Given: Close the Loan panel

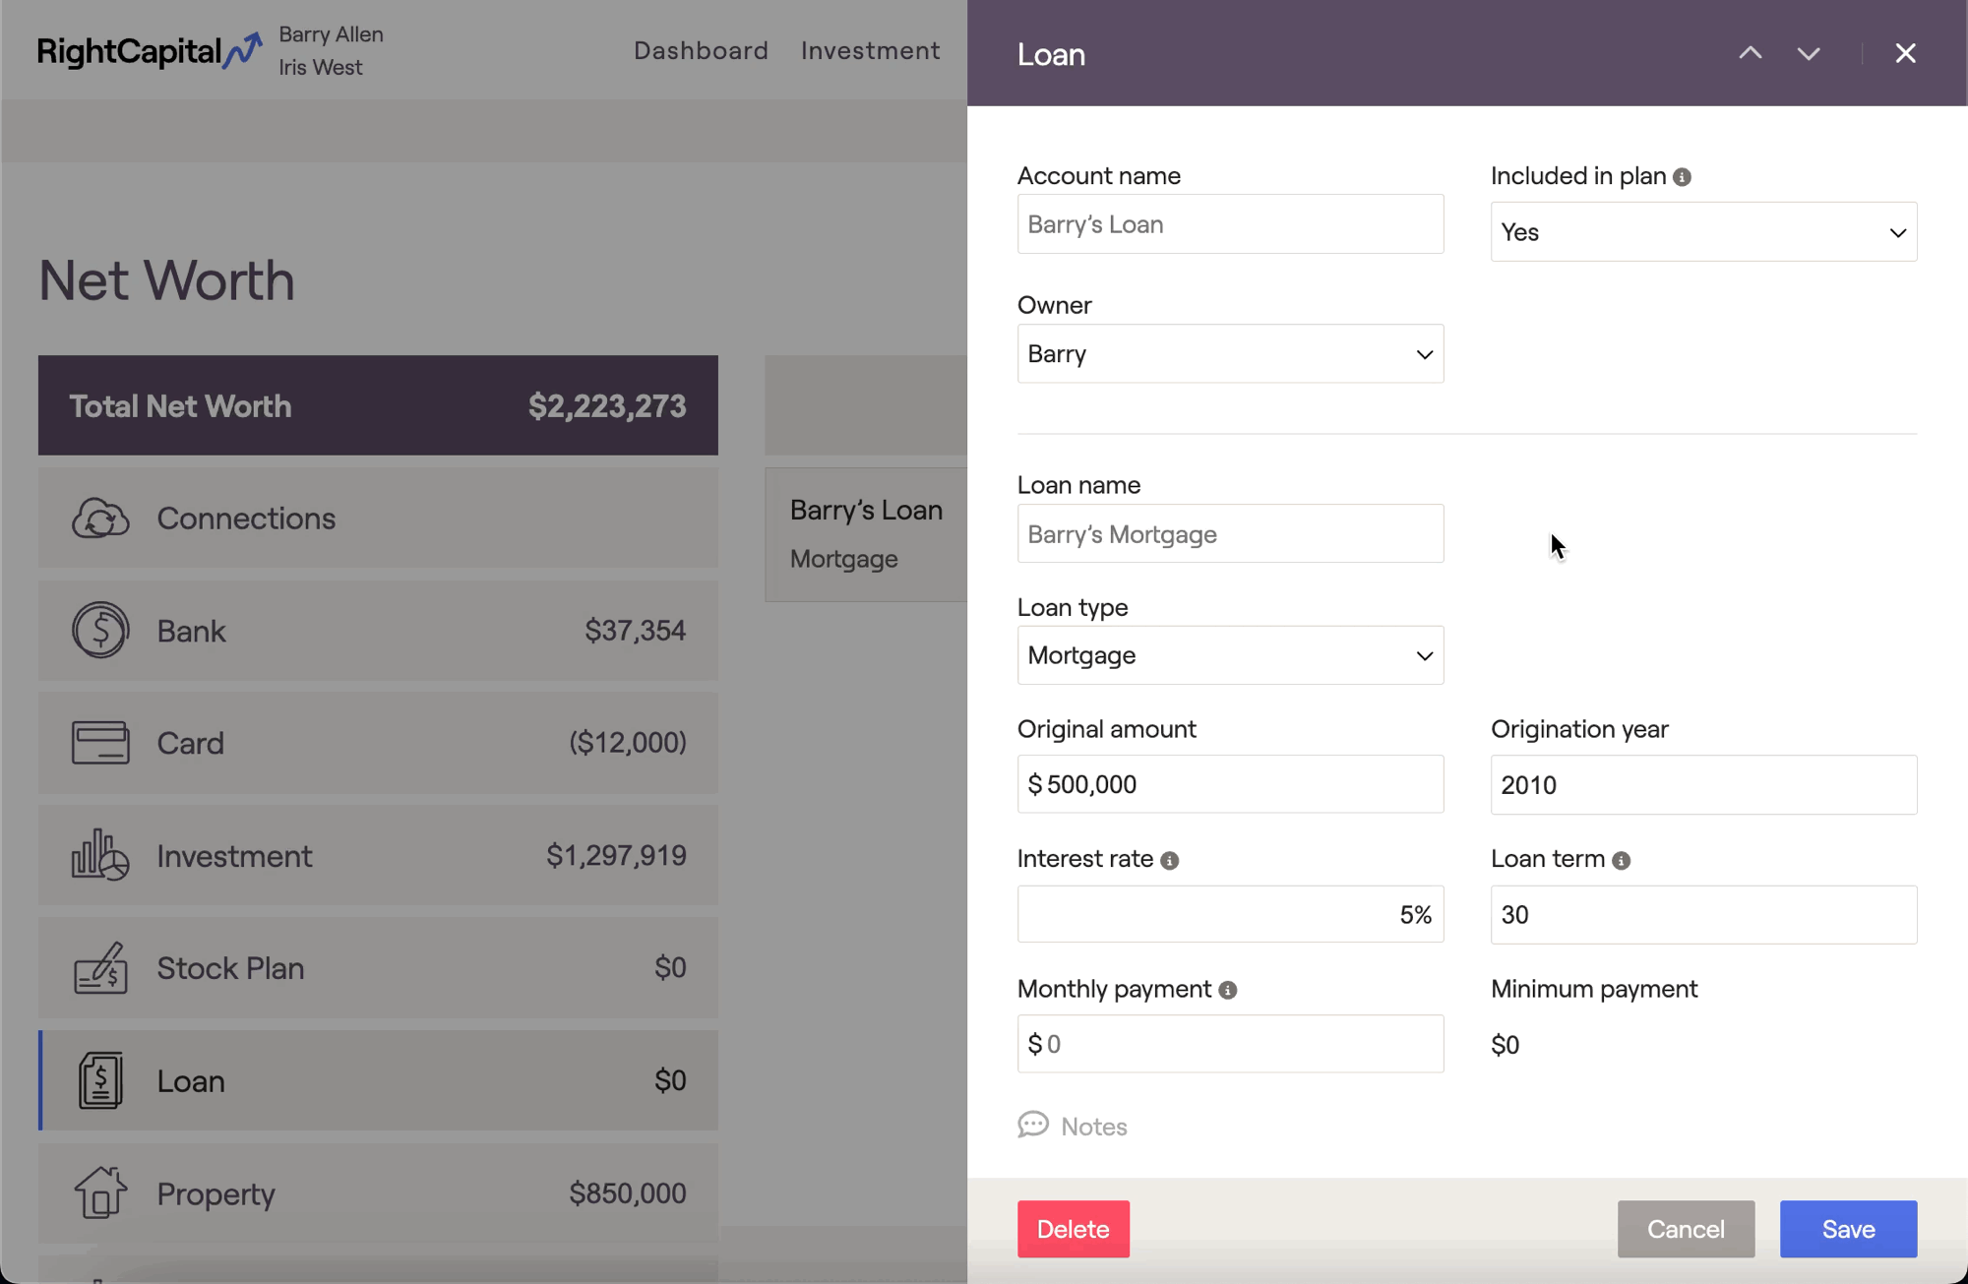Looking at the screenshot, I should click(x=1905, y=53).
